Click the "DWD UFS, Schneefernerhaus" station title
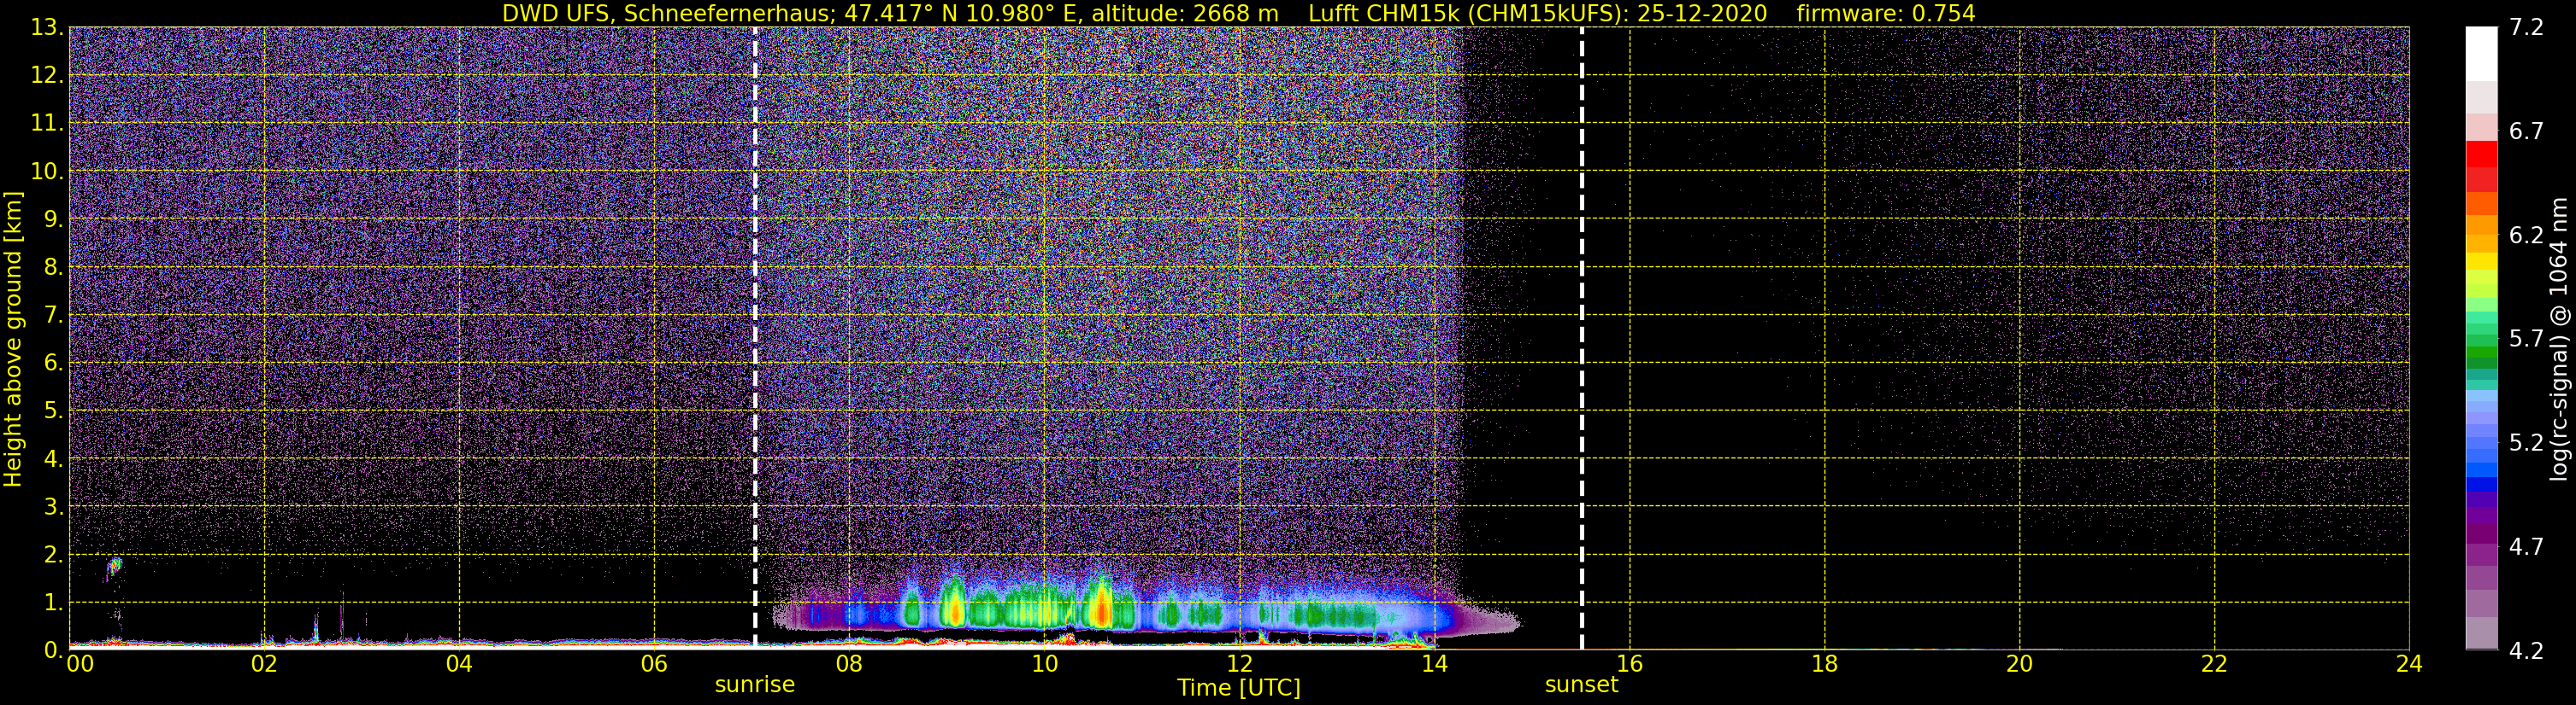This screenshot has width=2576, height=705. click(x=669, y=13)
